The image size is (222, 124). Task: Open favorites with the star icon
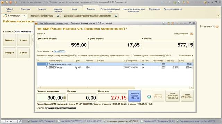click(16, 2)
